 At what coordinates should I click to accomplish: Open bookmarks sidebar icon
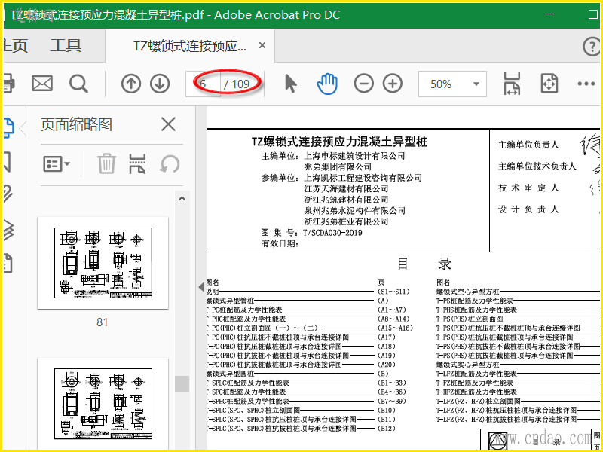tap(8, 161)
